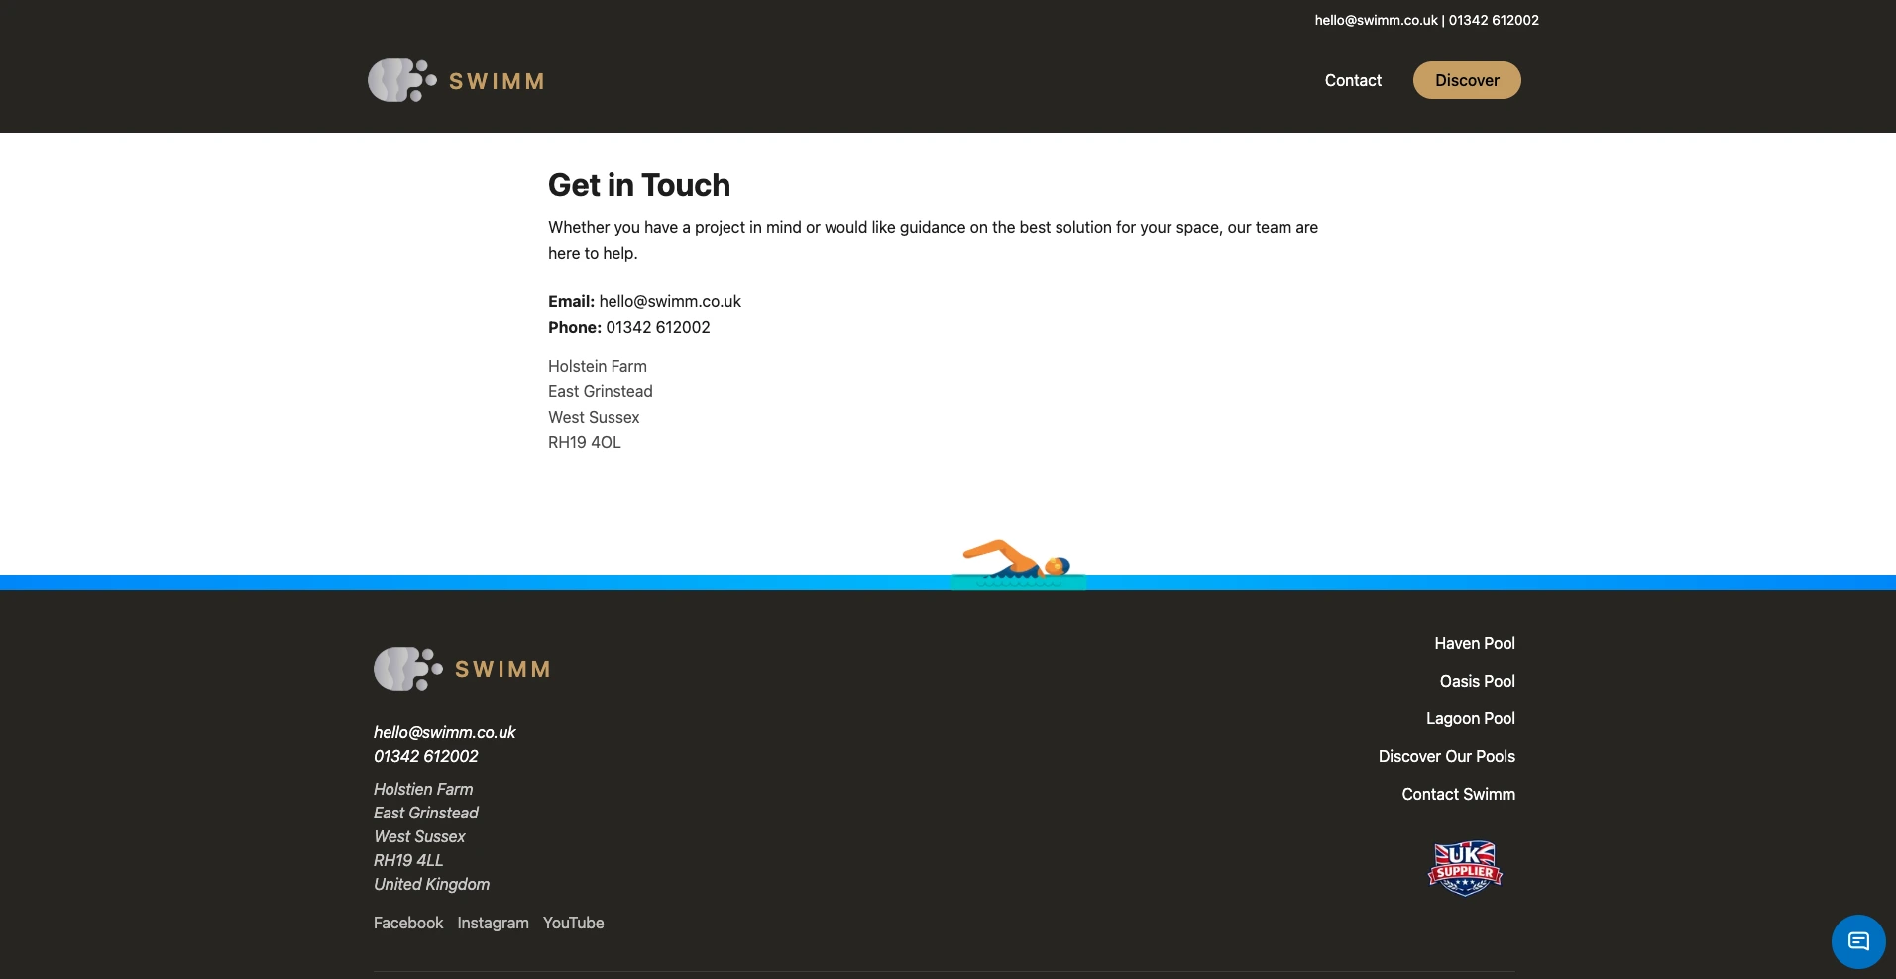
Task: Click the hello@swimm.co.uk address beside the Email label
Action: pos(670,301)
